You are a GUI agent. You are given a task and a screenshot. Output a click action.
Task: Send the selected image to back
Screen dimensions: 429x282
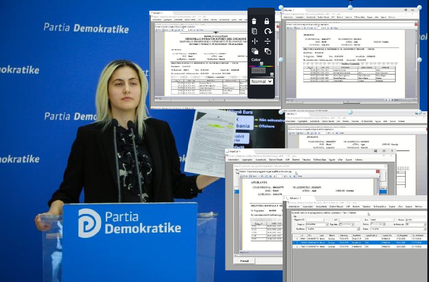click(x=268, y=51)
